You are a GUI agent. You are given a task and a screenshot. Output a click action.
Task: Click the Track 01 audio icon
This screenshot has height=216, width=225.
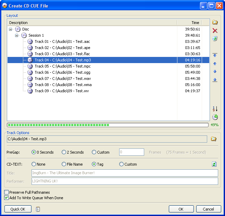pyautogui.click(x=30, y=41)
